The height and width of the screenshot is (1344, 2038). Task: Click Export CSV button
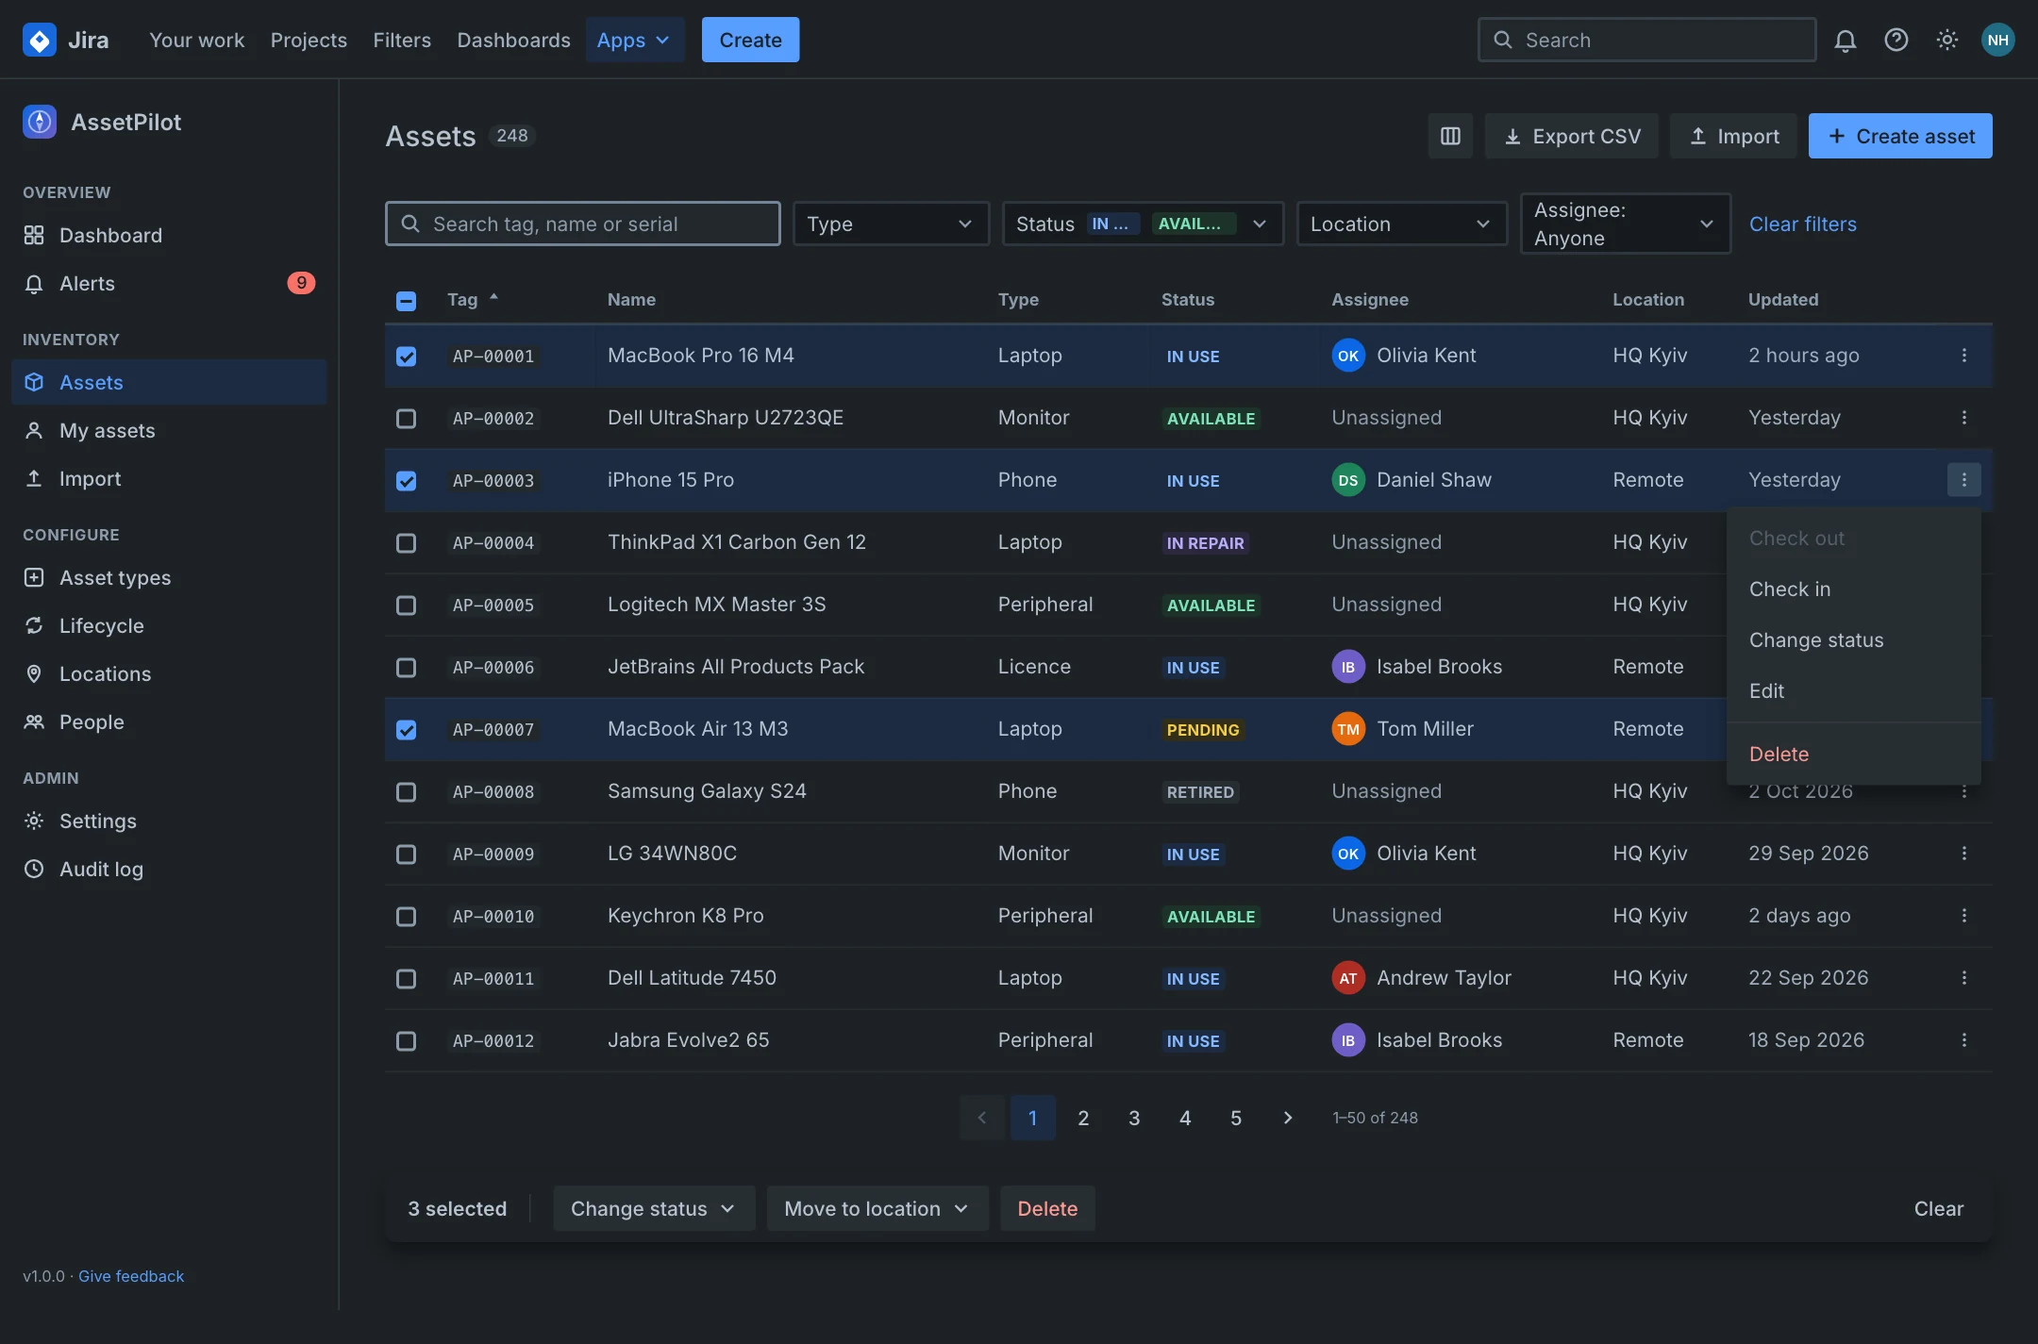click(1571, 136)
